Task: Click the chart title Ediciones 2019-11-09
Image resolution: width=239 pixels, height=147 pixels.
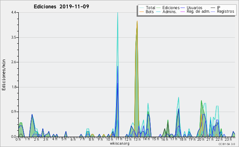Action: pyautogui.click(x=61, y=6)
